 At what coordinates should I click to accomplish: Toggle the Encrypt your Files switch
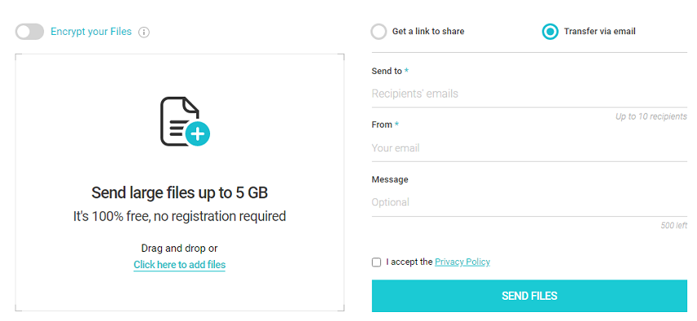(x=30, y=32)
